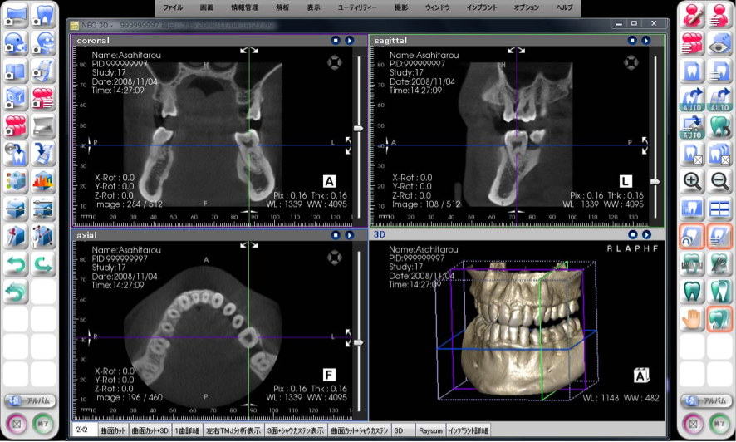Click the head profile camera icon
This screenshot has height=442, width=736.
(x=16, y=43)
